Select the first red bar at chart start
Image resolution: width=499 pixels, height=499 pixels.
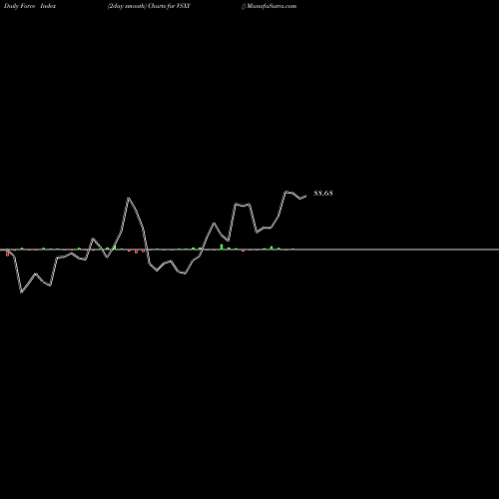[7, 252]
